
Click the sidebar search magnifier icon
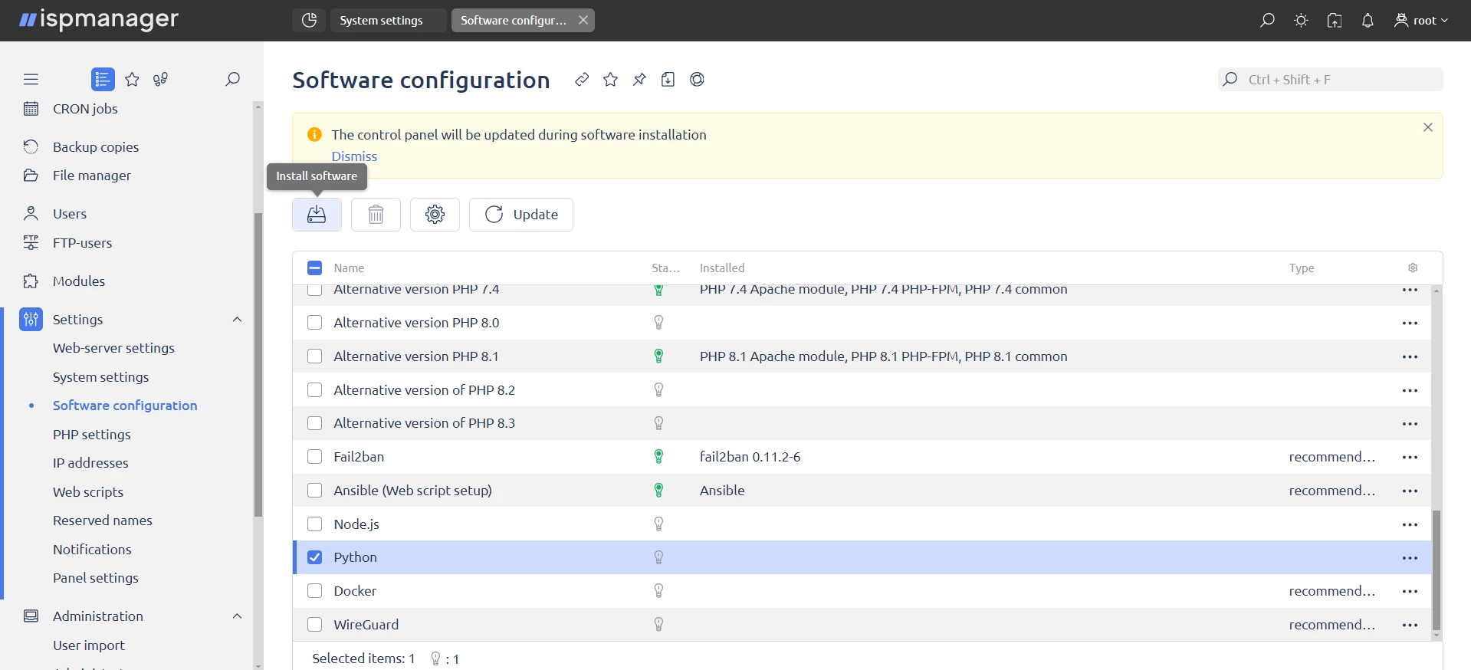click(232, 79)
